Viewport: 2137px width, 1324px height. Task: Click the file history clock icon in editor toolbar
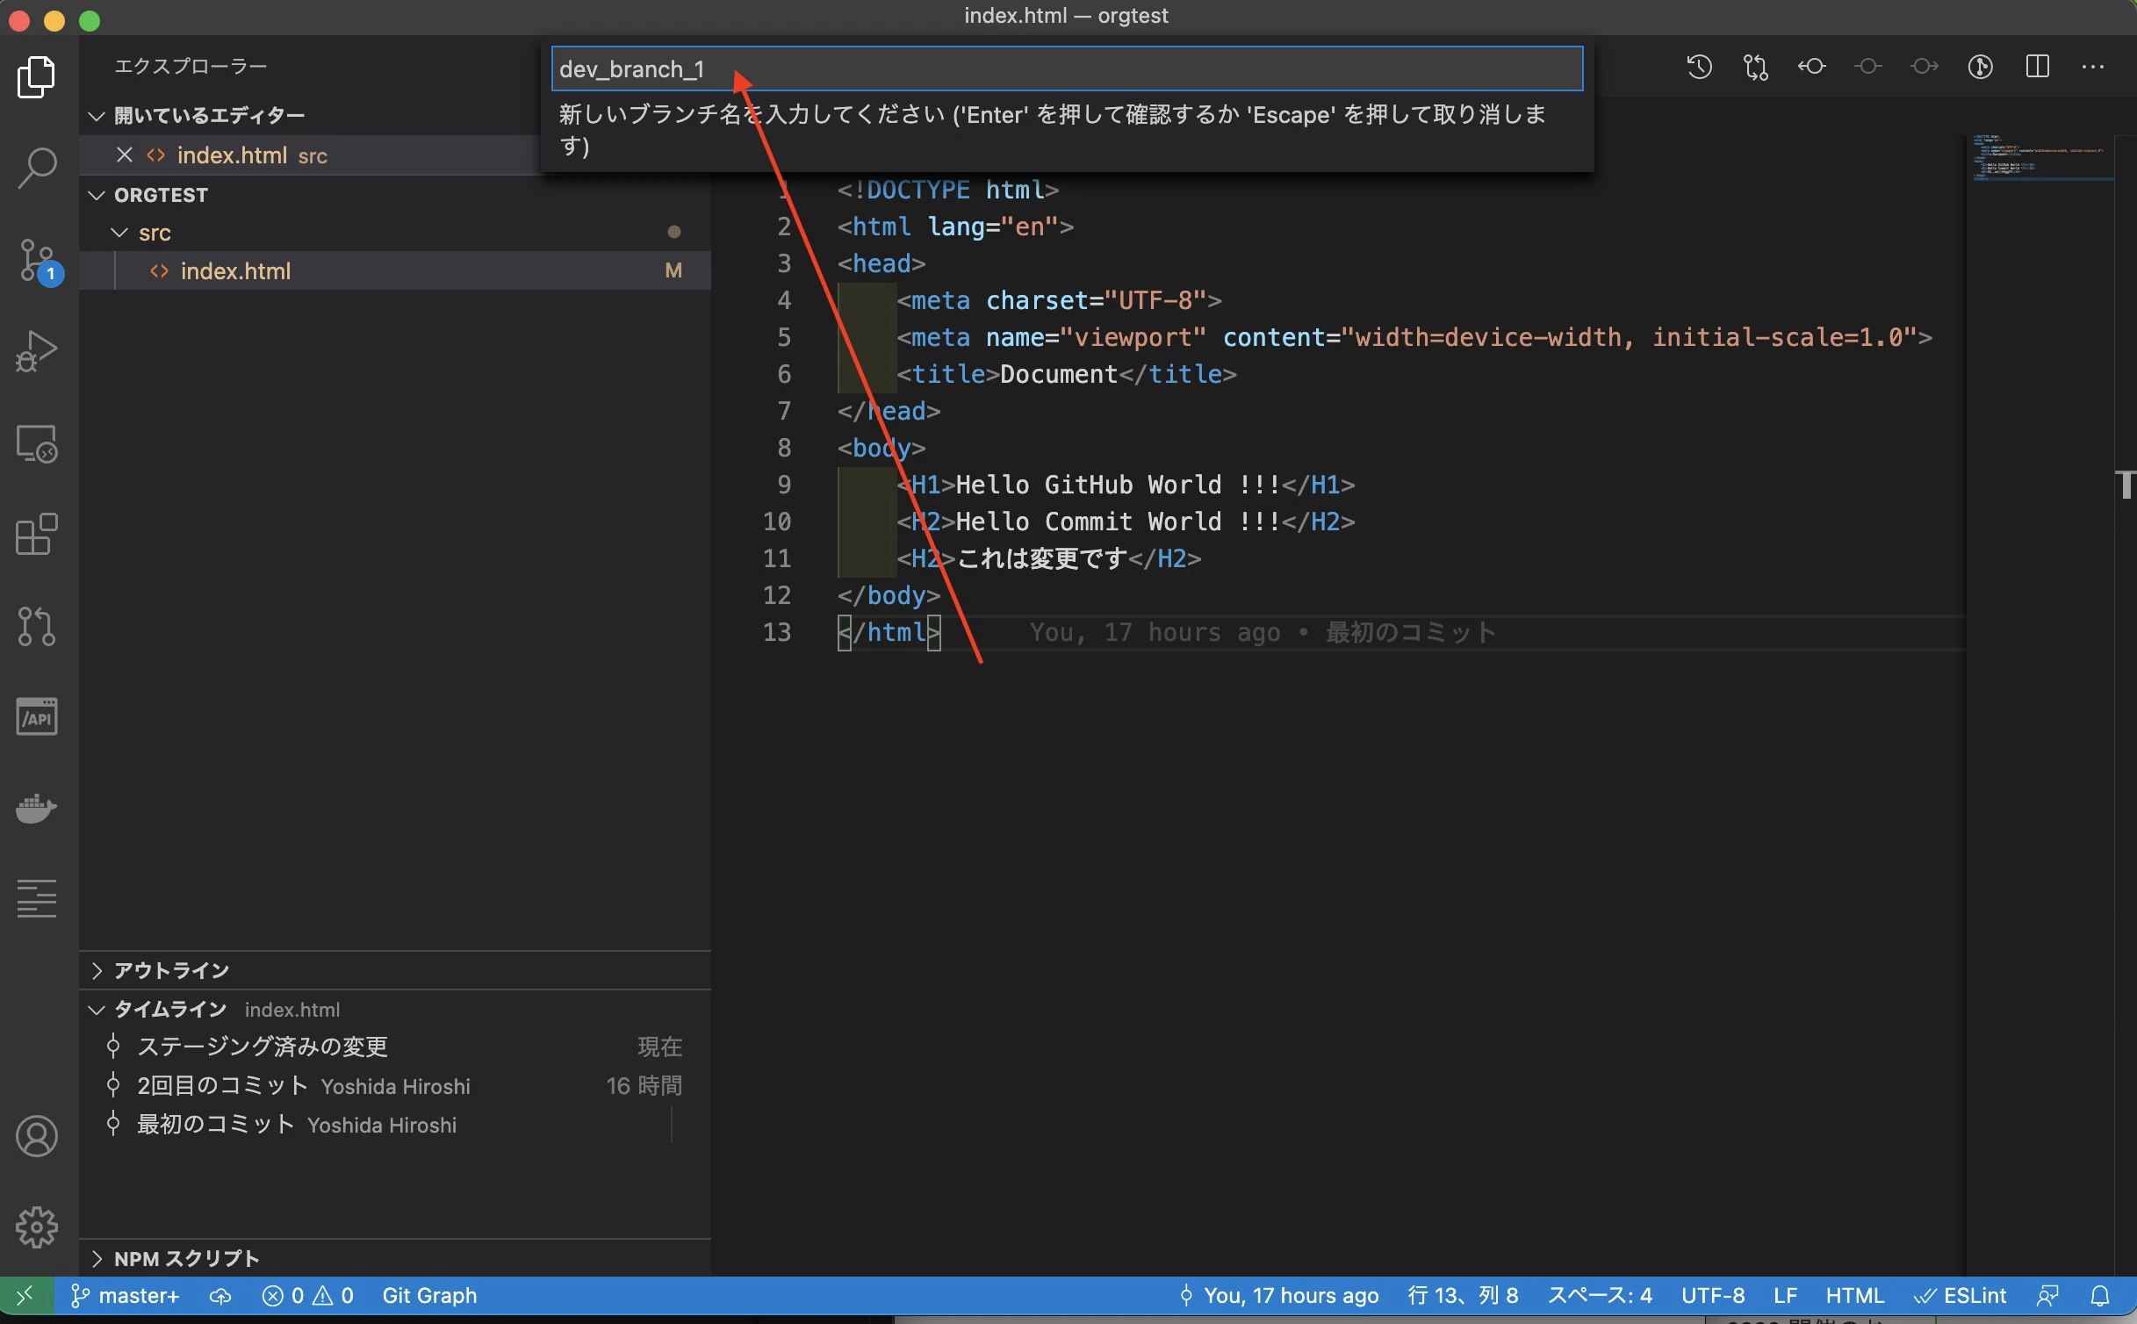pos(1699,67)
